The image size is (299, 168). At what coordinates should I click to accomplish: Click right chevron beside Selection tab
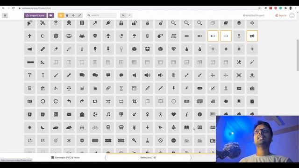click(x=191, y=158)
